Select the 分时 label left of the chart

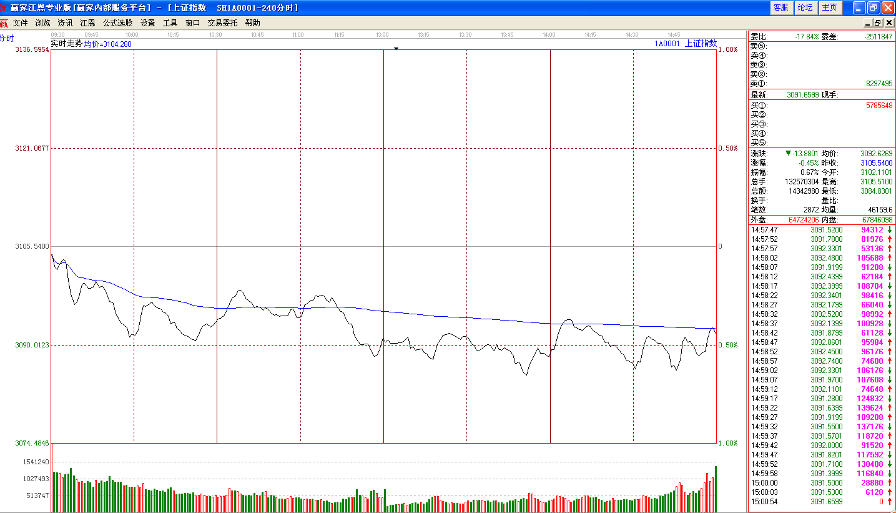(x=7, y=38)
